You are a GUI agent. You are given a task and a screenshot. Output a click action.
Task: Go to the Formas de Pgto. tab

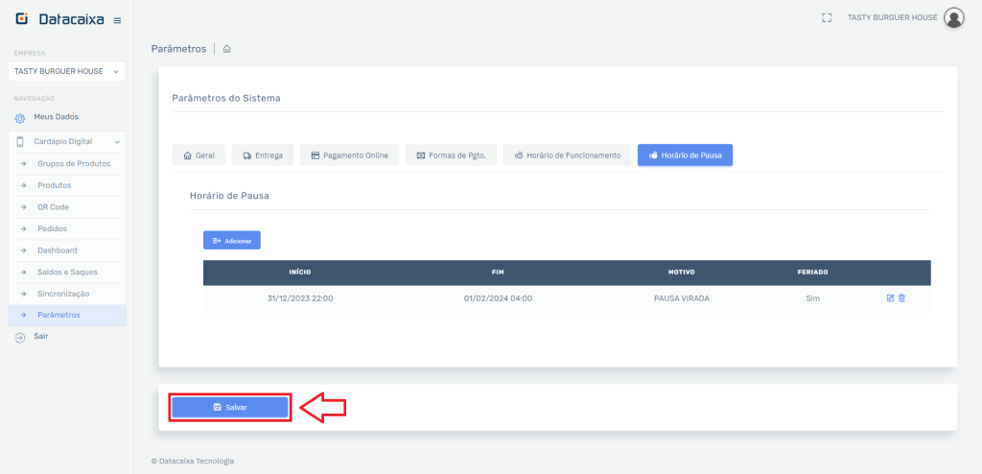tap(451, 155)
